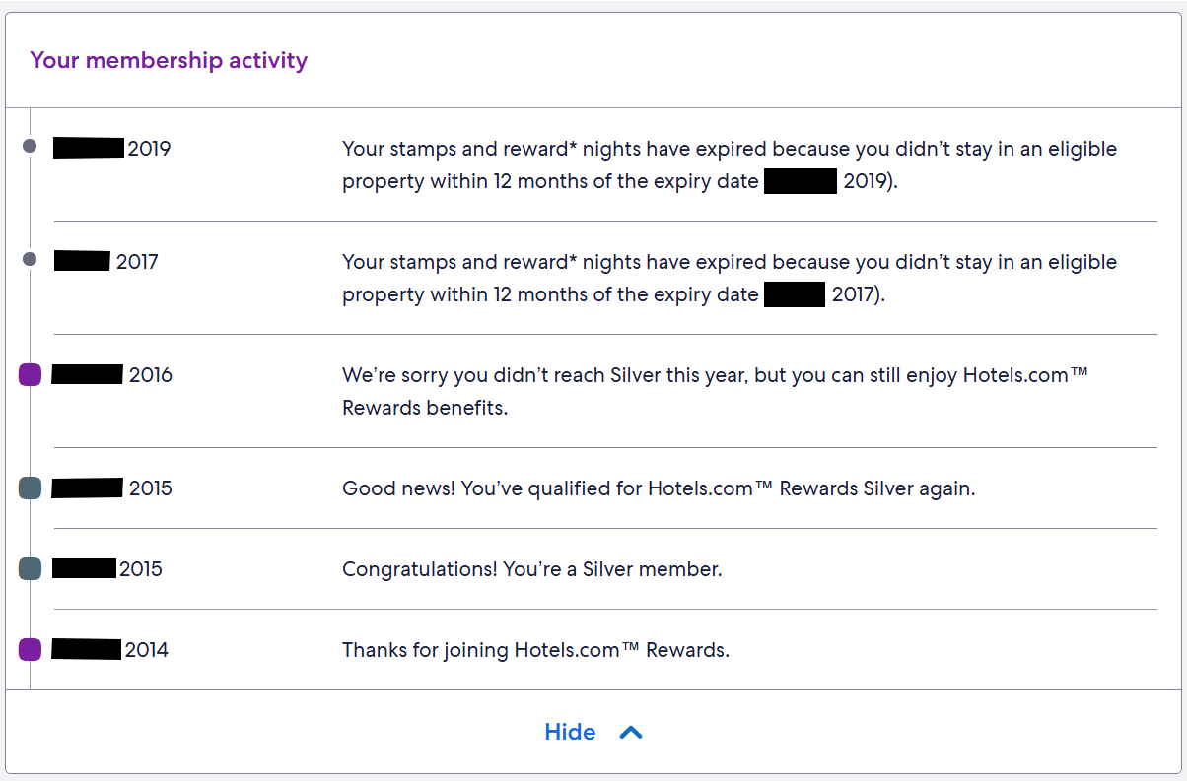Click the purple marker beside 2014
Screen dimensions: 1187x781
pos(30,650)
